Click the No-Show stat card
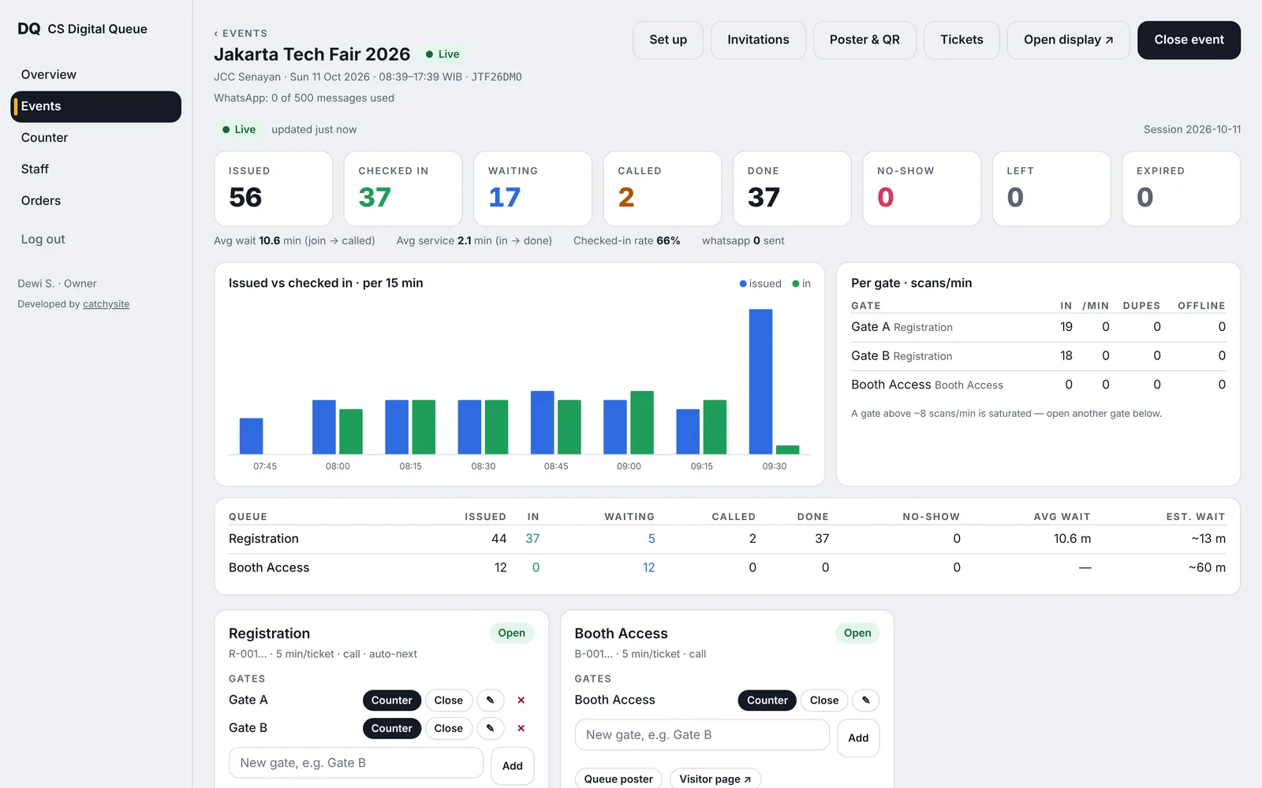The image size is (1262, 788). pyautogui.click(x=922, y=189)
